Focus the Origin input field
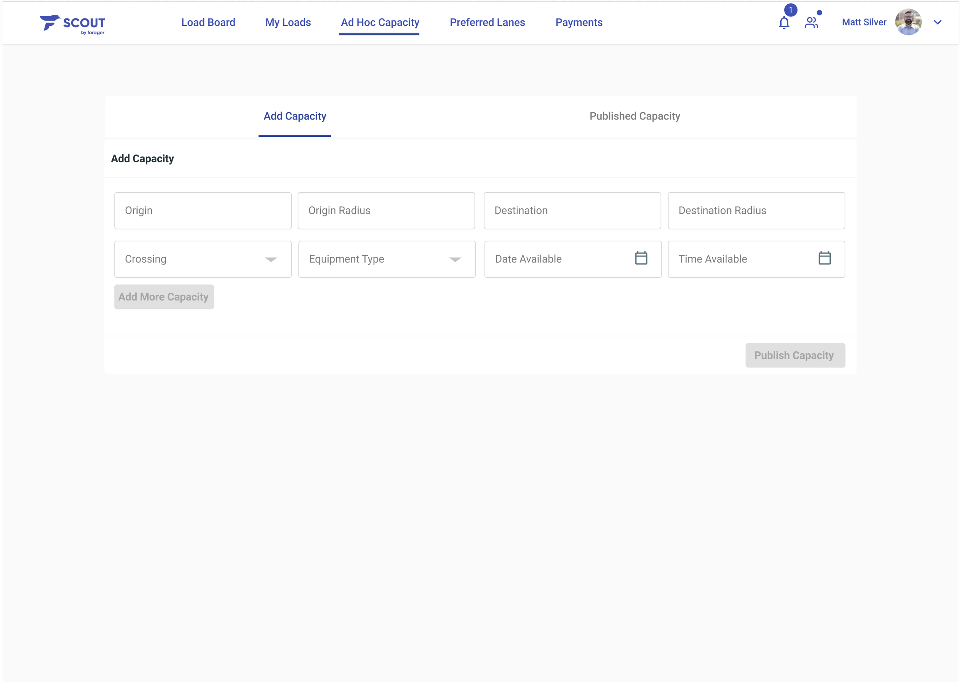Screen dimensions: 961x682 pyautogui.click(x=203, y=211)
